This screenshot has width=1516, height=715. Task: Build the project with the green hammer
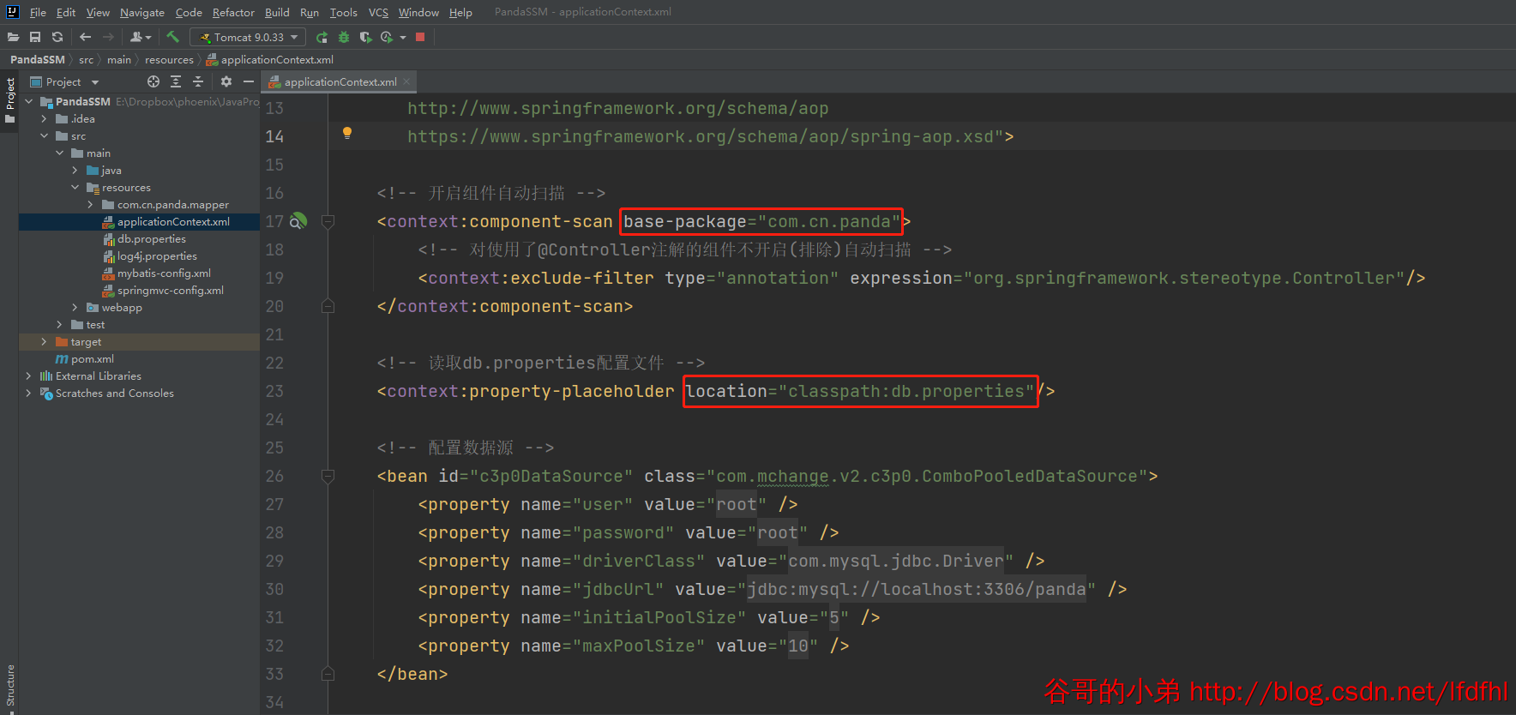pyautogui.click(x=172, y=37)
